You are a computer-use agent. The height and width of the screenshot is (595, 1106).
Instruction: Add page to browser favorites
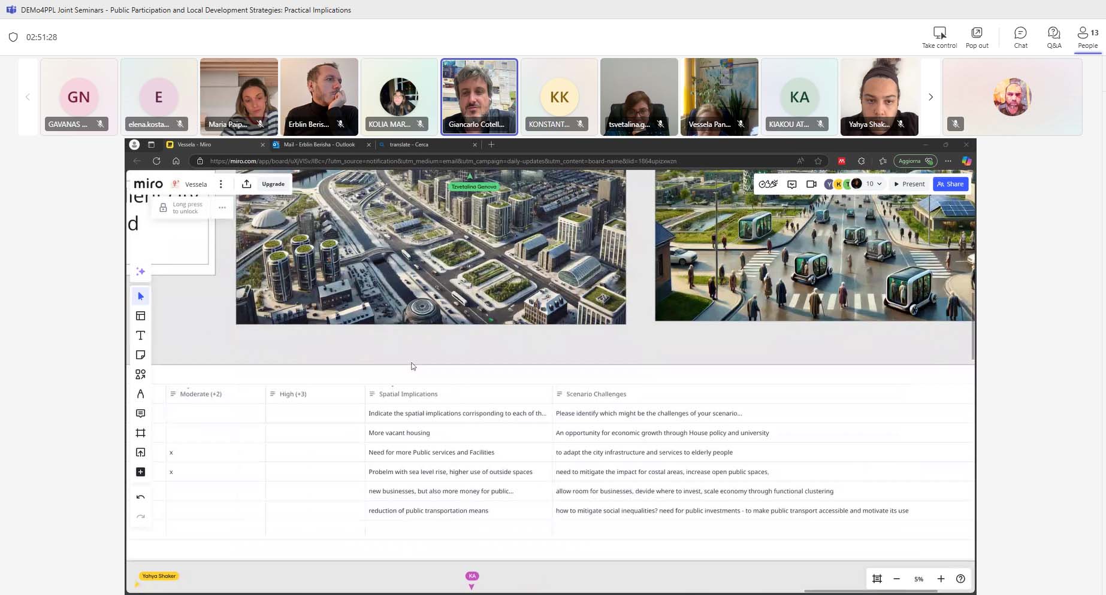(818, 161)
